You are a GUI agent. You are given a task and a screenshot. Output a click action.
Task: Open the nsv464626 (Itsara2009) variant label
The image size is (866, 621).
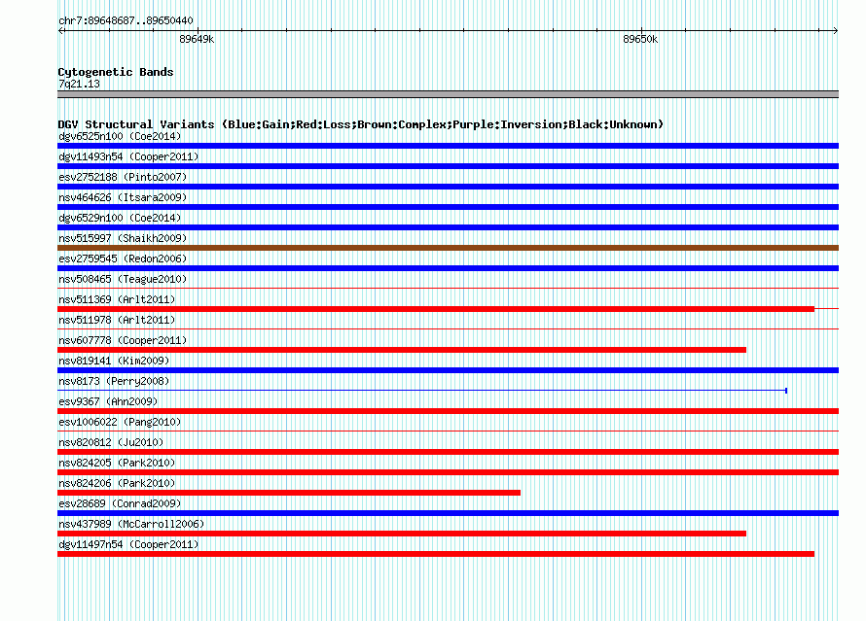pos(123,197)
